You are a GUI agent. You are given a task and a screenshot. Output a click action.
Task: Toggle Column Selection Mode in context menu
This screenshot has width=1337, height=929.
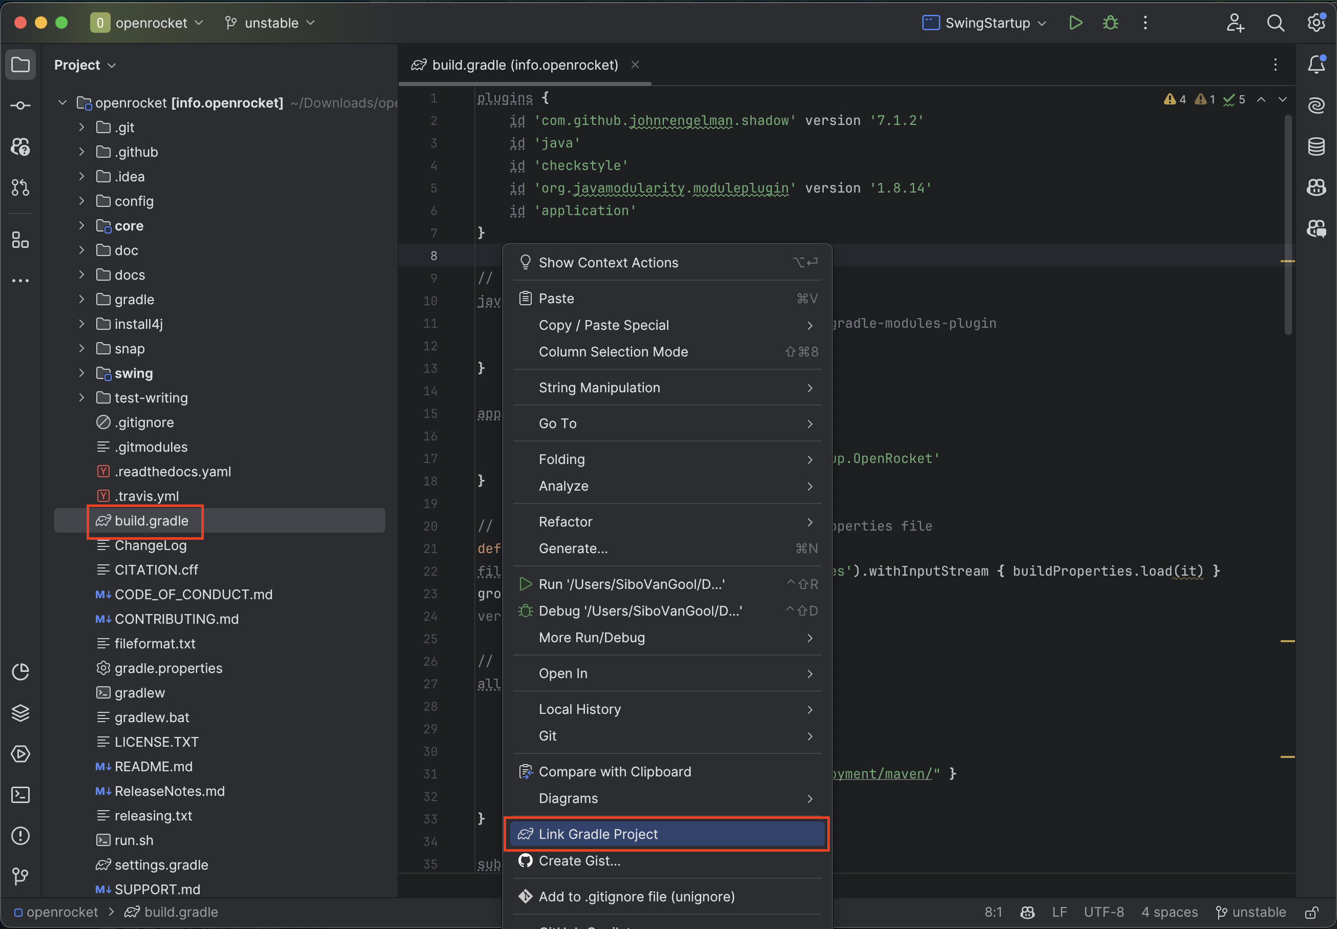613,352
